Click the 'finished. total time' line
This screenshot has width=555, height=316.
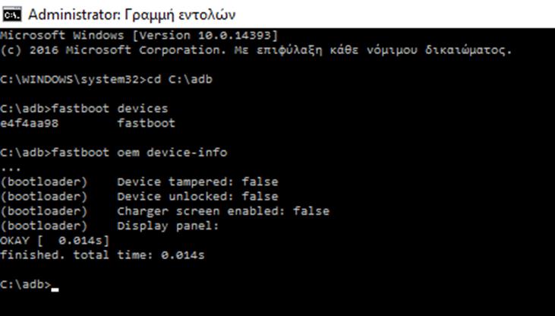(x=102, y=254)
